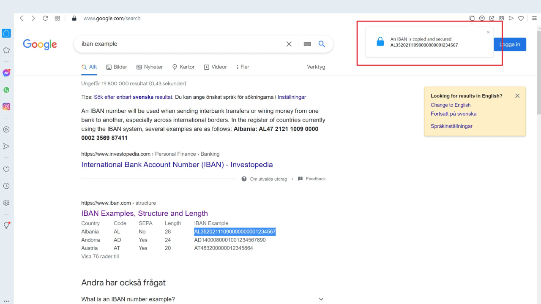The width and height of the screenshot is (541, 304).
Task: Click the magnifier search button
Action: click(x=322, y=44)
